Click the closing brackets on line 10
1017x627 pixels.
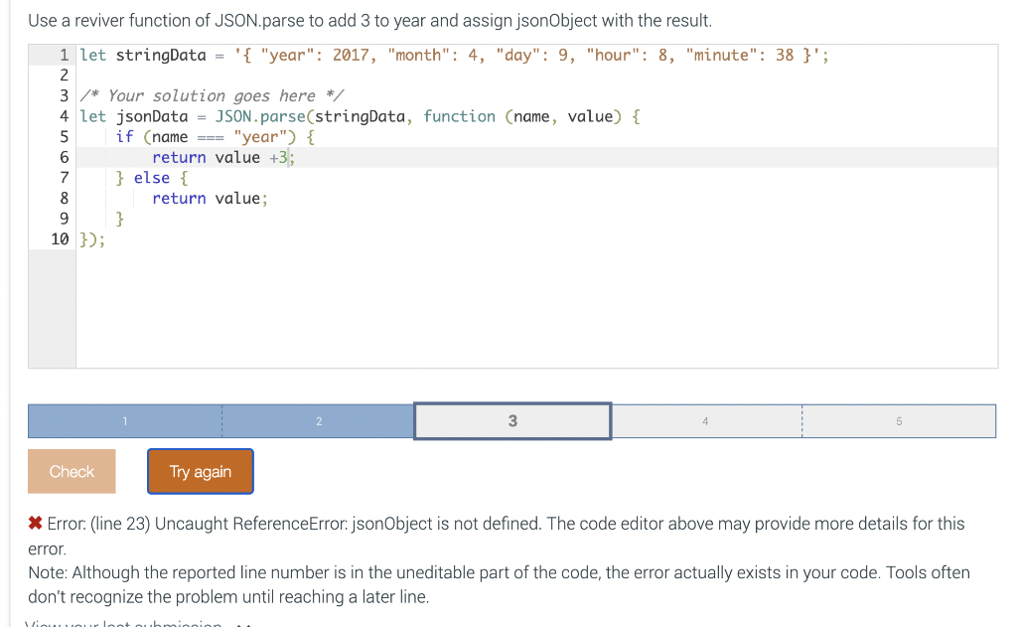(91, 238)
